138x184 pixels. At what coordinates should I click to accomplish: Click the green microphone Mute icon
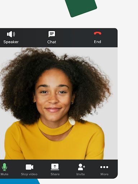click(x=5, y=167)
